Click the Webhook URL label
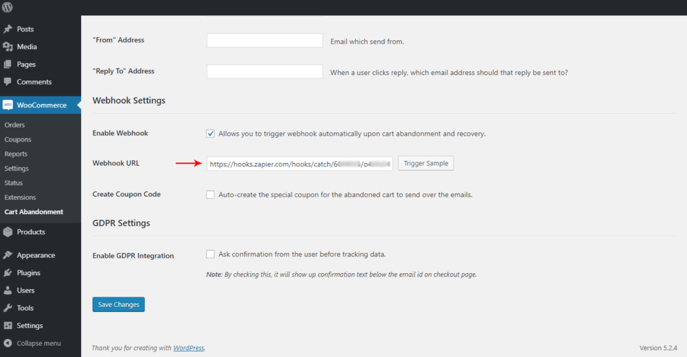Image resolution: width=687 pixels, height=357 pixels. click(115, 163)
